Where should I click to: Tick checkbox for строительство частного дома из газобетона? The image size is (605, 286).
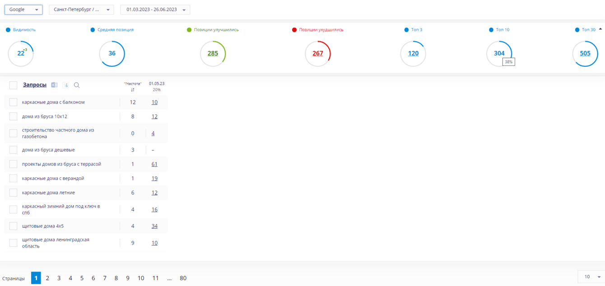[x=13, y=133]
